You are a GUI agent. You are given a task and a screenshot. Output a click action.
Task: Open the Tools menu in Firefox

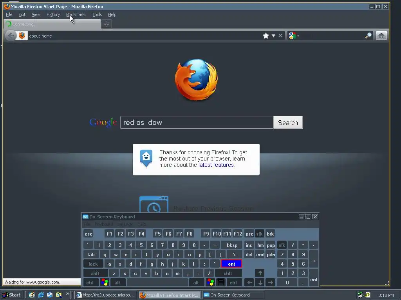point(97,14)
